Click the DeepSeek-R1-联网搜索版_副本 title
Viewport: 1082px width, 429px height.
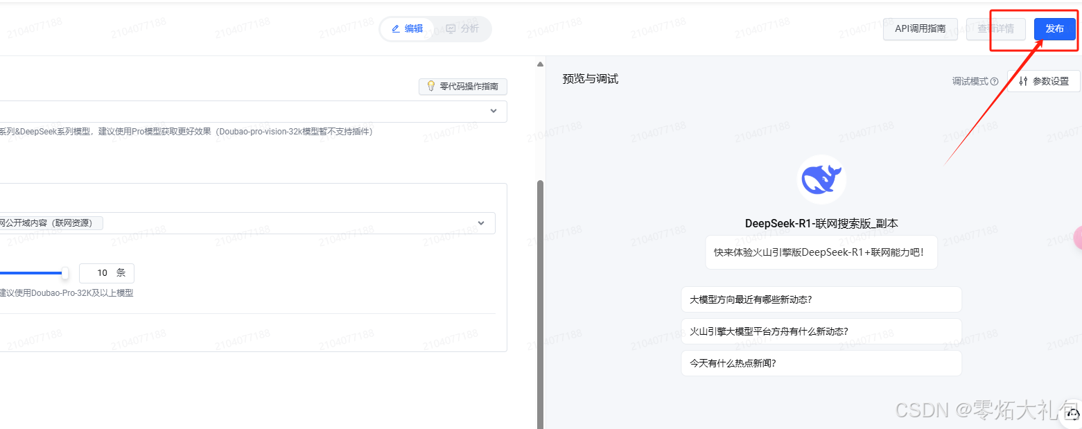tap(821, 223)
